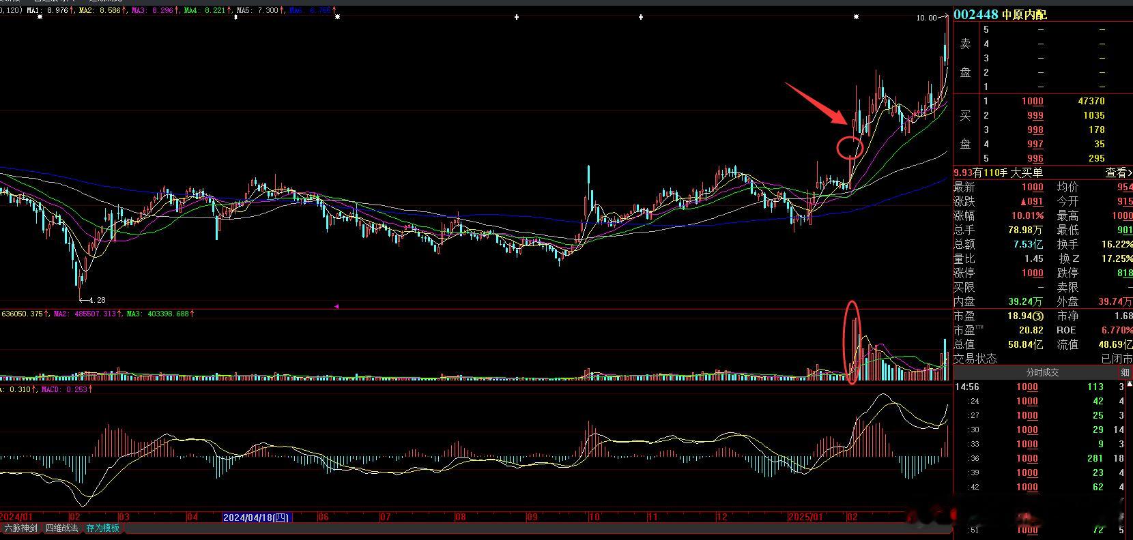The image size is (1133, 540).
Task: Select buy level 5 price 996
Action: 1035,158
